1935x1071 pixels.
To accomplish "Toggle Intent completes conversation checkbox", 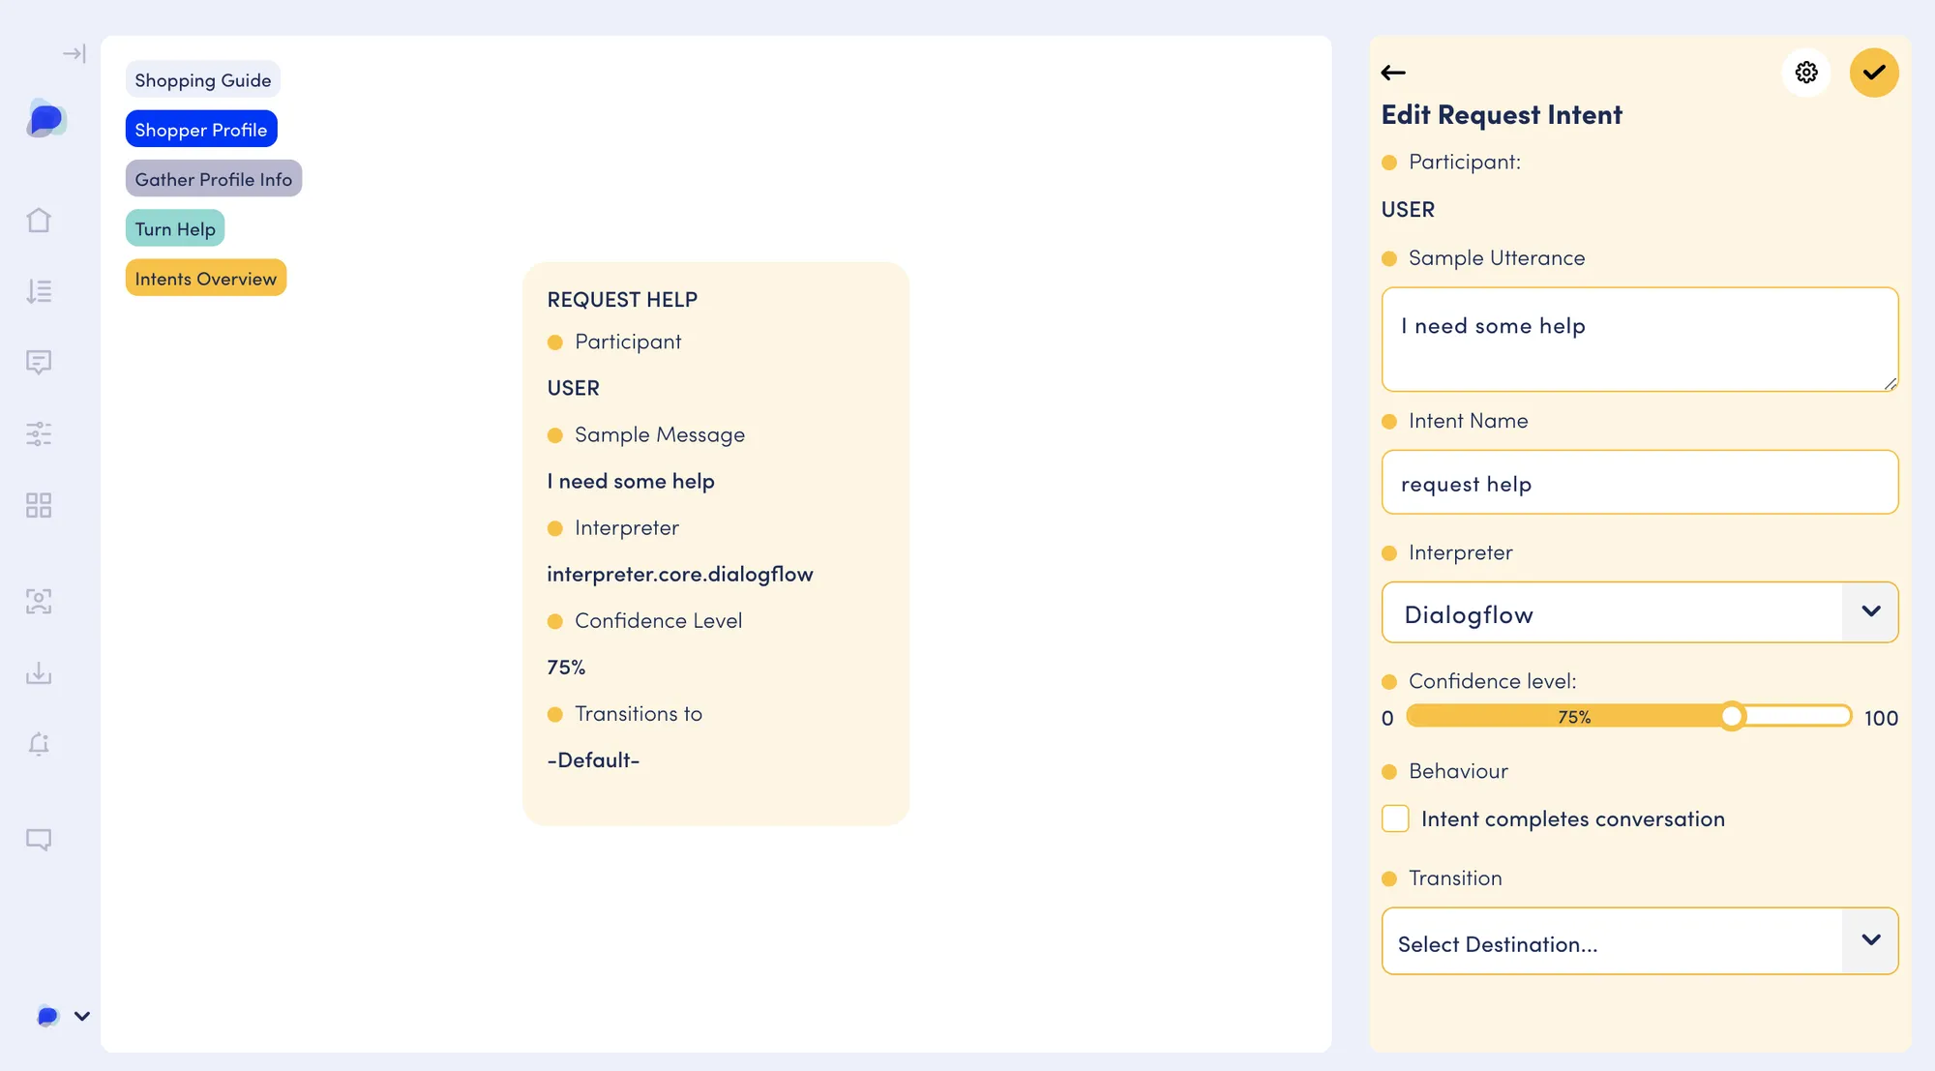I will [x=1395, y=818].
